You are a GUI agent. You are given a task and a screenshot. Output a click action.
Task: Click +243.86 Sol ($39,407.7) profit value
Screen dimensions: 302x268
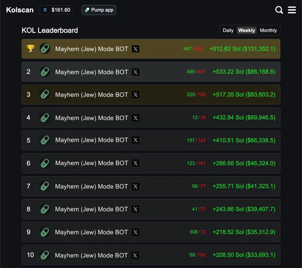[244, 209]
